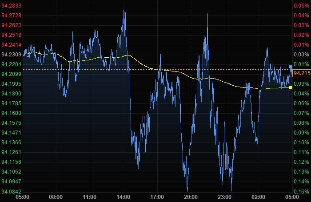Select the 23:00 time axis label
Screen dimensions: 311x202
tap(225, 197)
